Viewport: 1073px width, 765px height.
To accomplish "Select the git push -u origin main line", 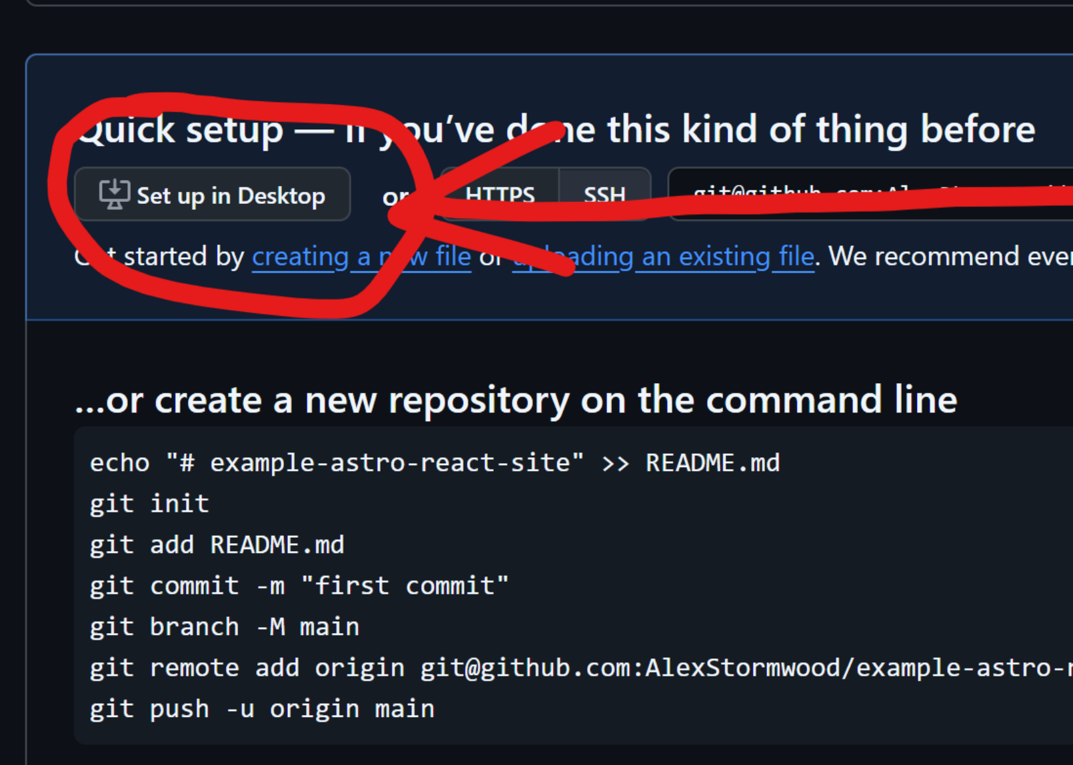I will (x=261, y=708).
